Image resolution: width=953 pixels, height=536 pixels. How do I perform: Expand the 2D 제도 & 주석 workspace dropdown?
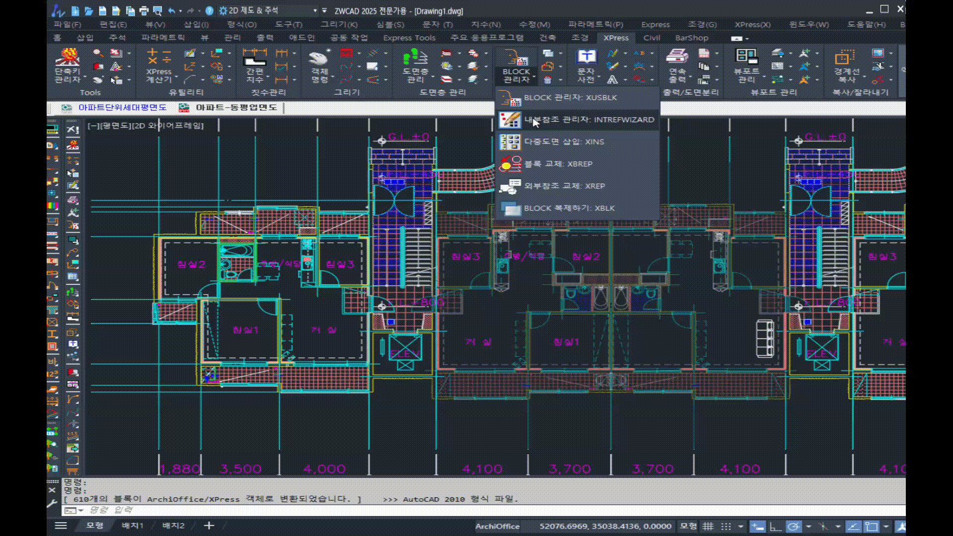[x=315, y=10]
